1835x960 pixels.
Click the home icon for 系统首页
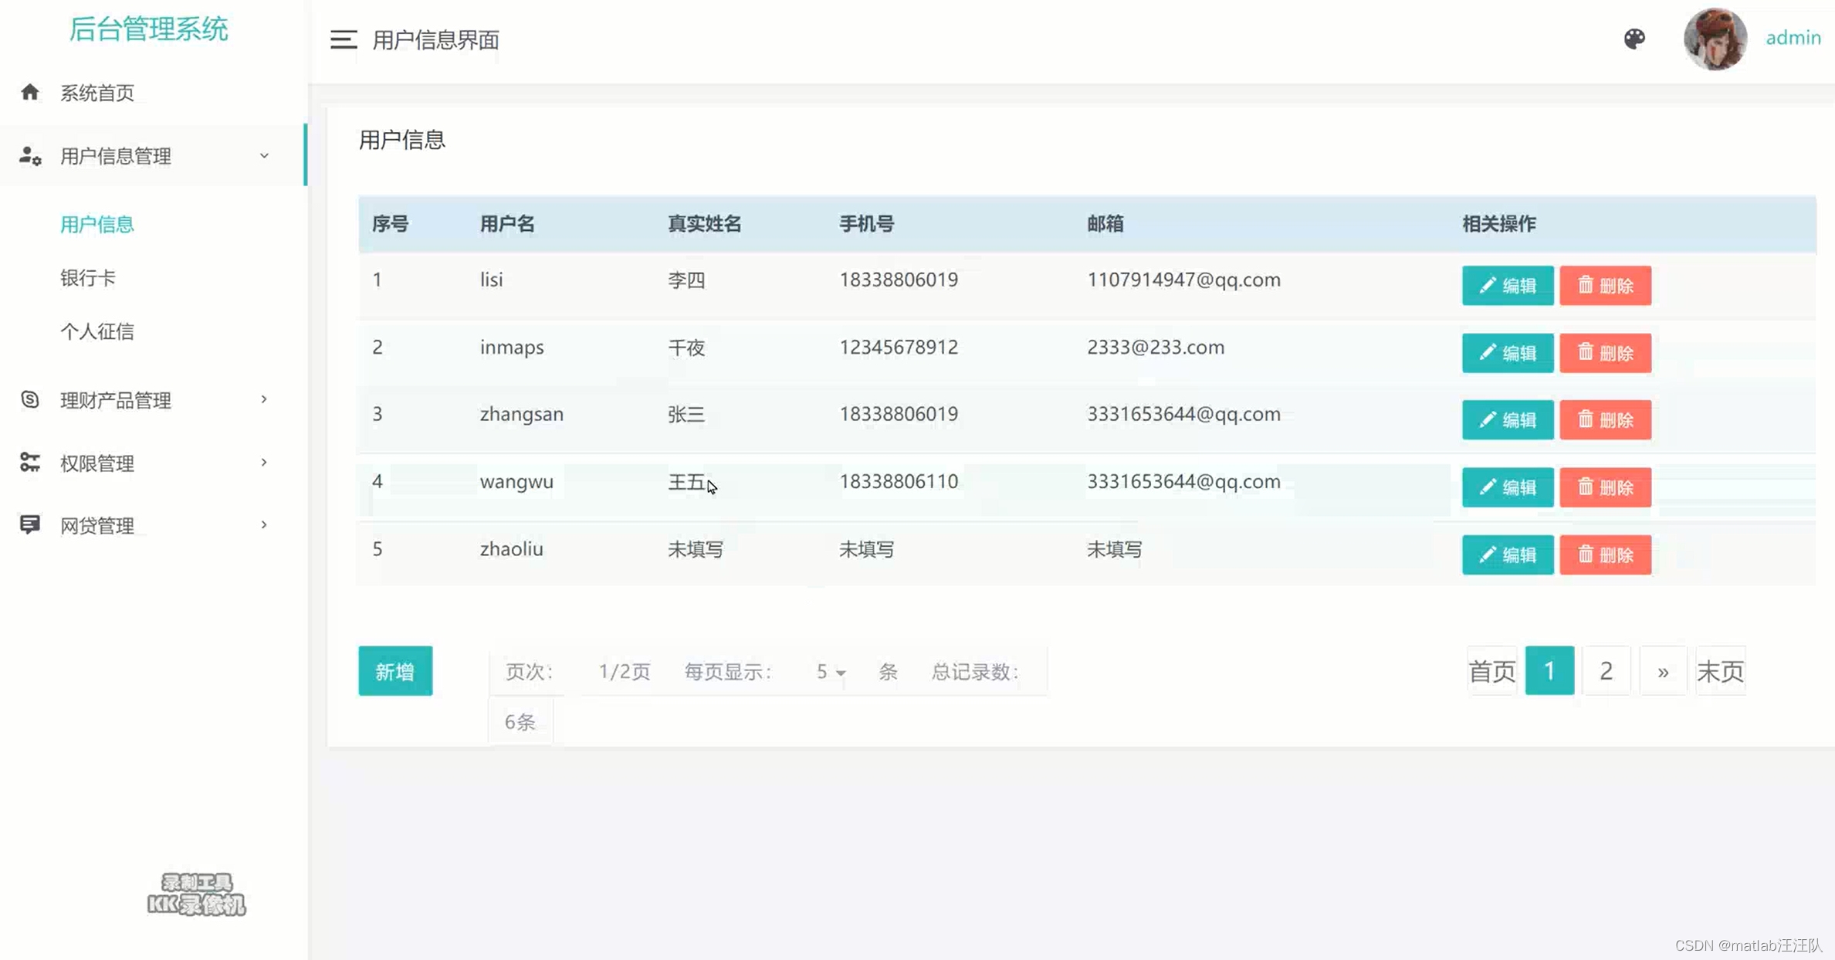tap(29, 93)
